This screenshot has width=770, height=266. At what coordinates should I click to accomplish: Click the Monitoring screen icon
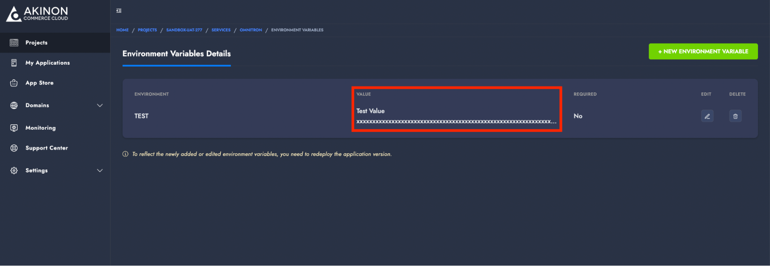click(x=14, y=128)
